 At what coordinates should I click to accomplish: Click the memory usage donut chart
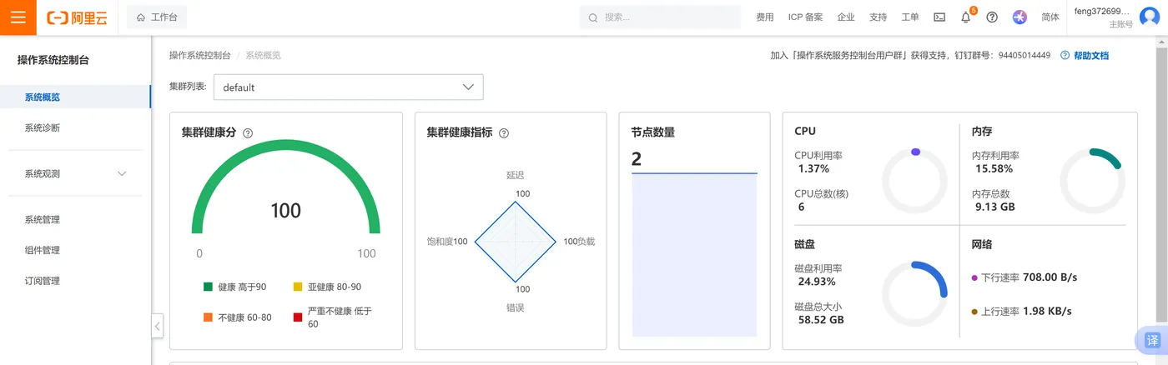[x=1093, y=181]
